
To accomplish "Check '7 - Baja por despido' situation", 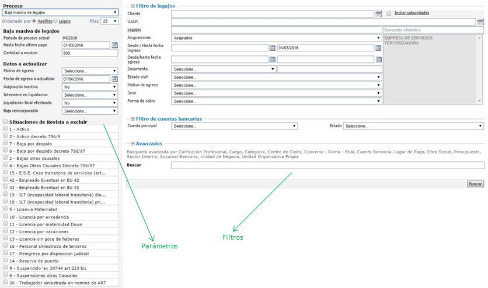I will pyautogui.click(x=6, y=143).
